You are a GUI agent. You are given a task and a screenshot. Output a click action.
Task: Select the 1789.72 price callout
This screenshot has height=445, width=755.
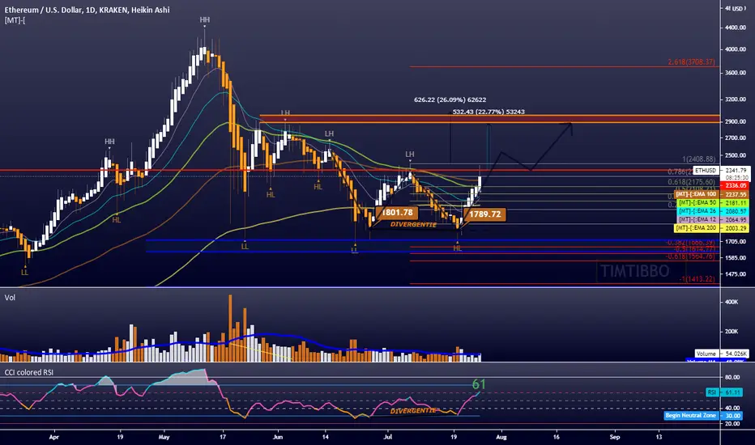pos(484,214)
